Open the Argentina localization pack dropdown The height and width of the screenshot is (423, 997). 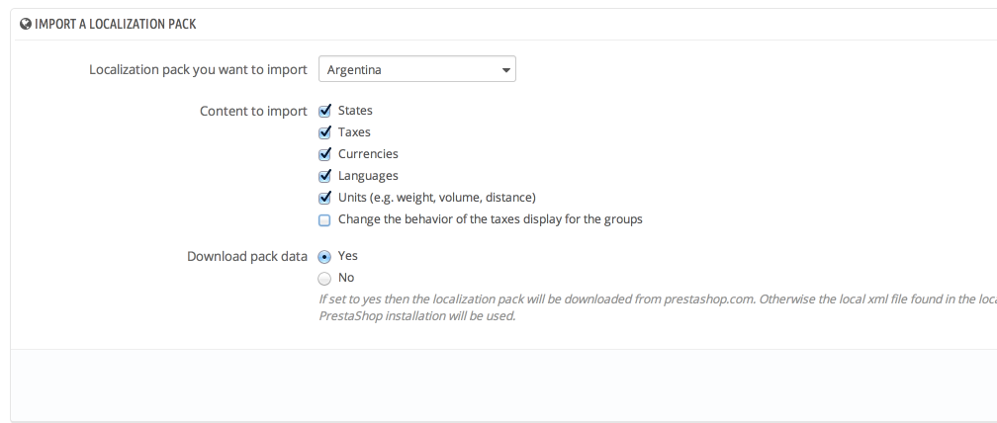(x=416, y=70)
